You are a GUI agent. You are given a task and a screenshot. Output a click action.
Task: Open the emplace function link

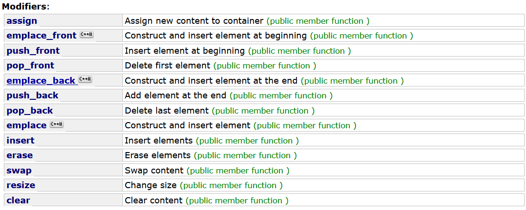[27, 125]
